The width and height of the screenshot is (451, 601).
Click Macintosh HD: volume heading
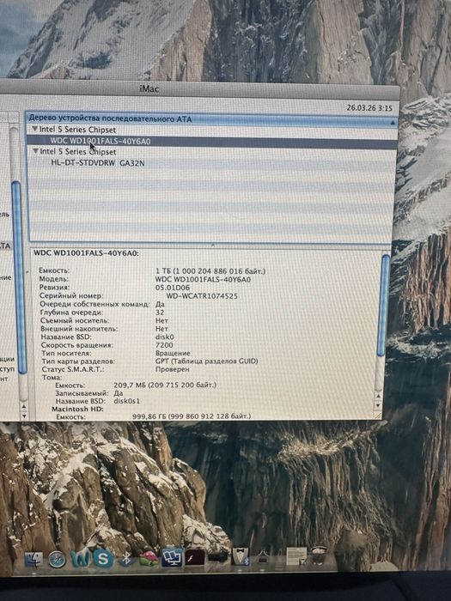pos(78,410)
